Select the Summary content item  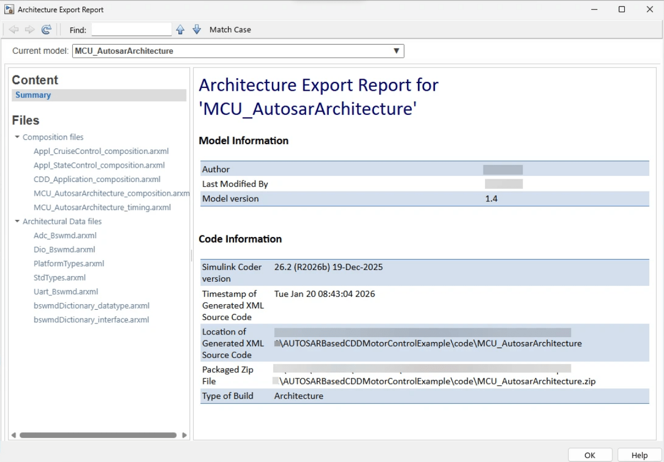(x=33, y=95)
